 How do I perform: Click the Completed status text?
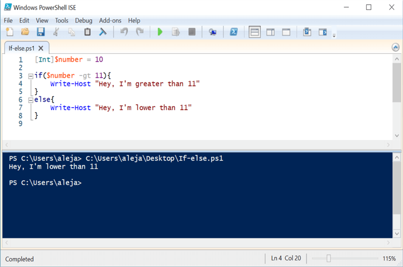coord(20,259)
